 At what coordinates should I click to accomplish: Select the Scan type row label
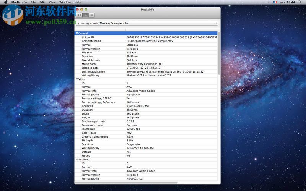pyautogui.click(x=88, y=144)
